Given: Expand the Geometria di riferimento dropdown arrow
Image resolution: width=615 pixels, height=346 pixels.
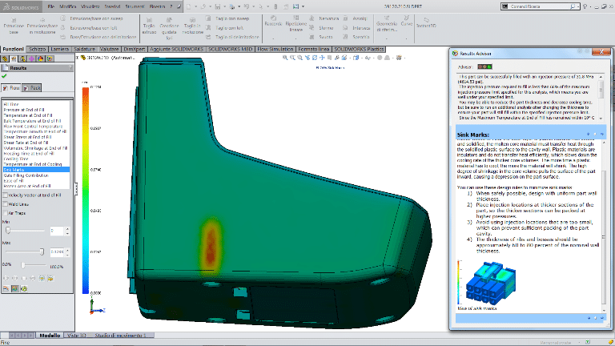Looking at the screenshot, I should (386, 38).
